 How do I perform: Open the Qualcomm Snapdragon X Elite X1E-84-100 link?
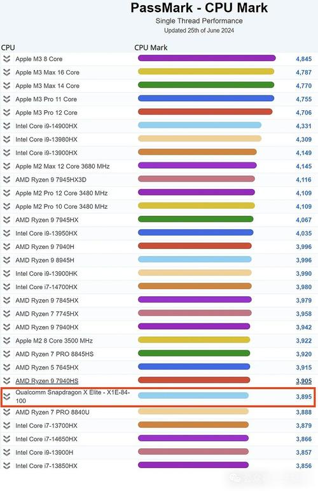coord(73,397)
